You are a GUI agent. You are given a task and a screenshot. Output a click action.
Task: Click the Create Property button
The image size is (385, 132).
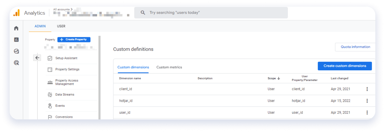coord(74,39)
